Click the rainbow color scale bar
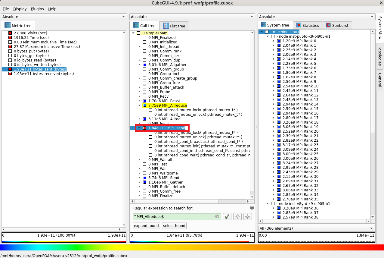The width and height of the screenshot is (384, 258). pyautogui.click(x=192, y=247)
